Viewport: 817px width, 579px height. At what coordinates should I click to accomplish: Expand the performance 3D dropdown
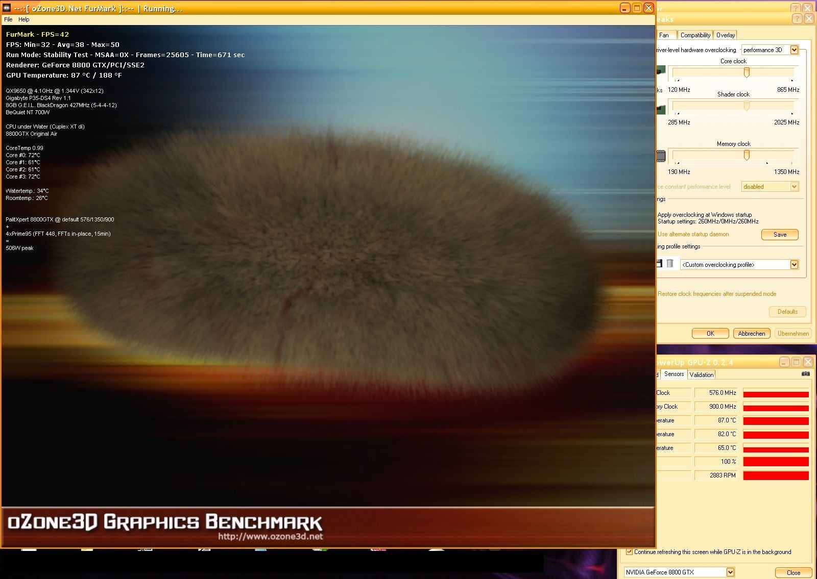[794, 49]
